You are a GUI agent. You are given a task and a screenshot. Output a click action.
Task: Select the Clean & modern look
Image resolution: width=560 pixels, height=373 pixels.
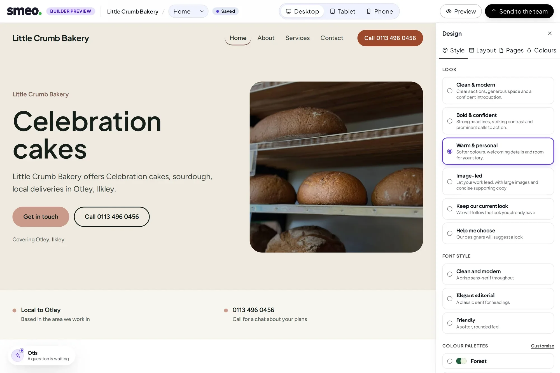click(x=498, y=91)
